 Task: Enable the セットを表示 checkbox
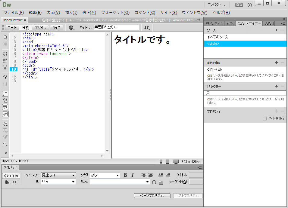(x=265, y=119)
